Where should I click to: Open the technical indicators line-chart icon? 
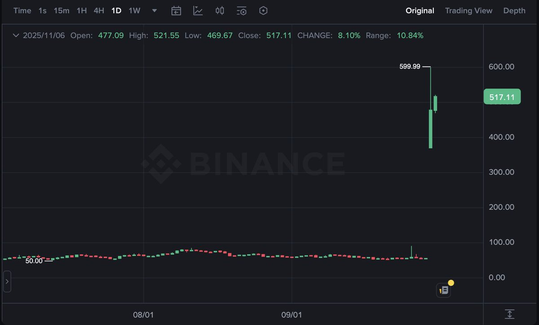198,11
